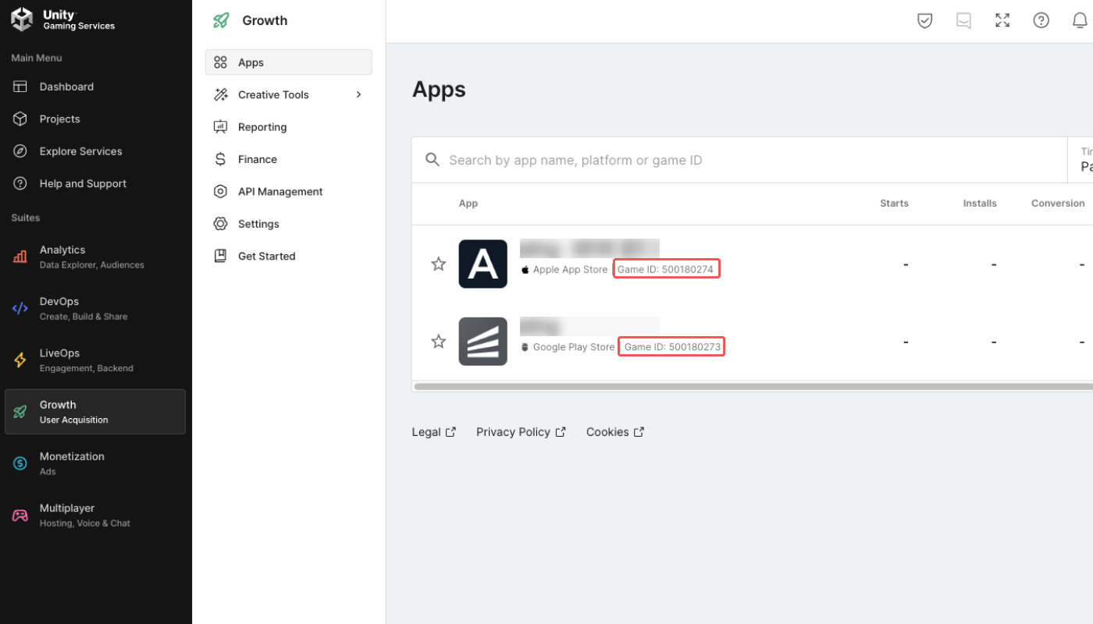Click the feedback chat icon in top bar
Viewport: 1093px width, 624px height.
[964, 21]
